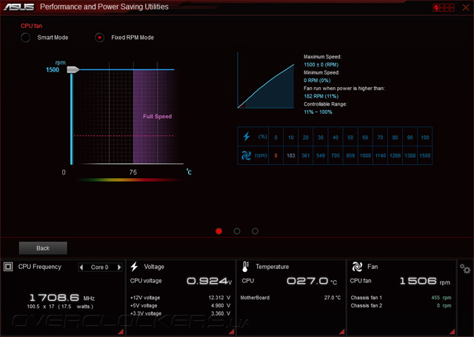This screenshot has height=337, width=474.
Task: Click the +12V voltage value 12.312
Action: 219,298
